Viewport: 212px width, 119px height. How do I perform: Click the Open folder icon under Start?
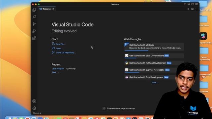(x=53, y=48)
